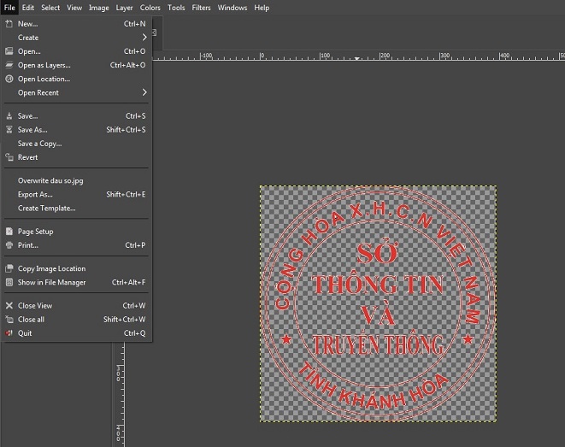The height and width of the screenshot is (447, 565).
Task: Open the Windows menu in menu bar
Action: 232,8
